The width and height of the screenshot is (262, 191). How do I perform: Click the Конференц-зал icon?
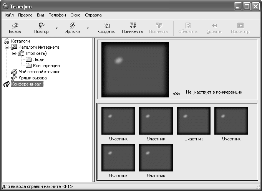7,84
